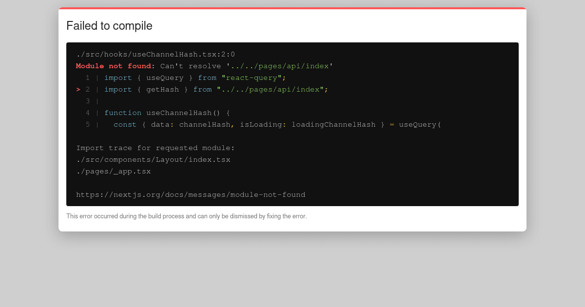Click the 'Module not found' error label
Viewport: 585px width, 307px height.
click(x=112, y=66)
